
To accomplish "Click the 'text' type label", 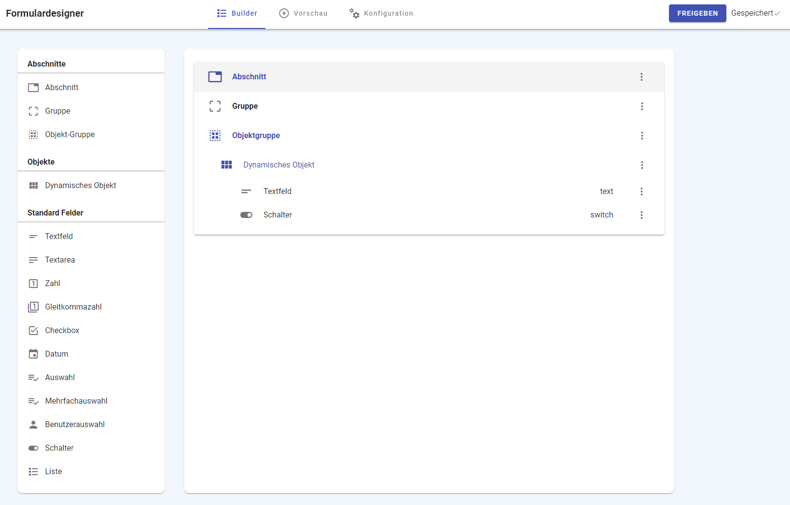I will coord(606,192).
